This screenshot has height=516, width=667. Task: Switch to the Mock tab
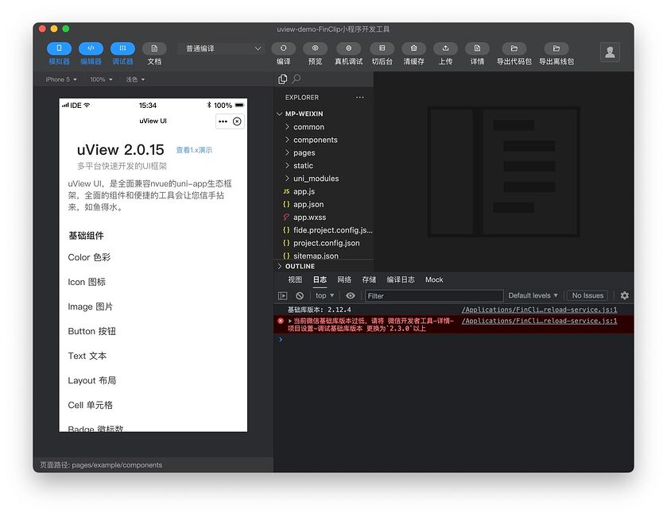434,279
